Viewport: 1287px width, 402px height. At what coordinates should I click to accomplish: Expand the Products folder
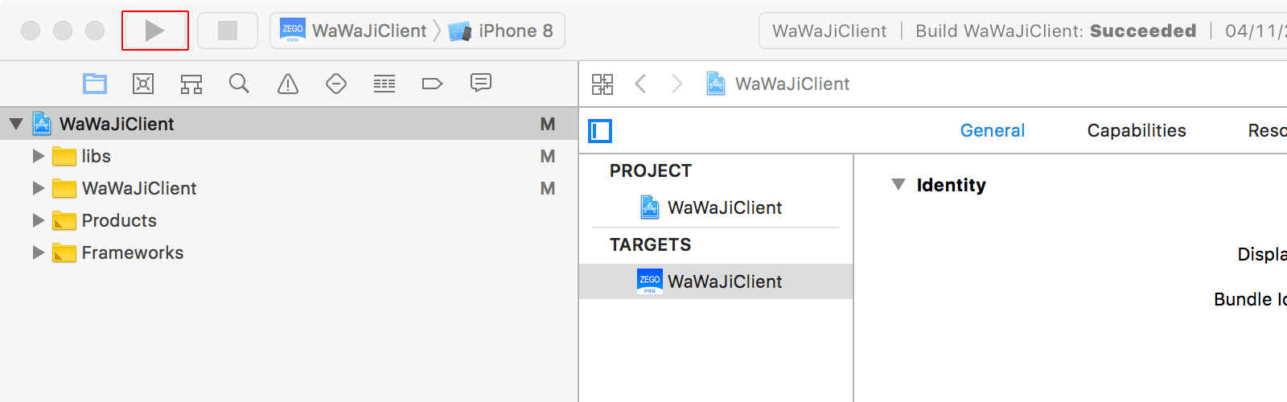pyautogui.click(x=38, y=220)
